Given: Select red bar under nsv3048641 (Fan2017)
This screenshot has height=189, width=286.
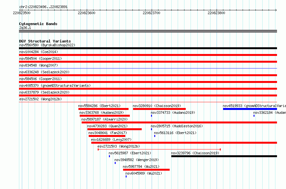Looking at the screenshot, I should pos(107,136).
